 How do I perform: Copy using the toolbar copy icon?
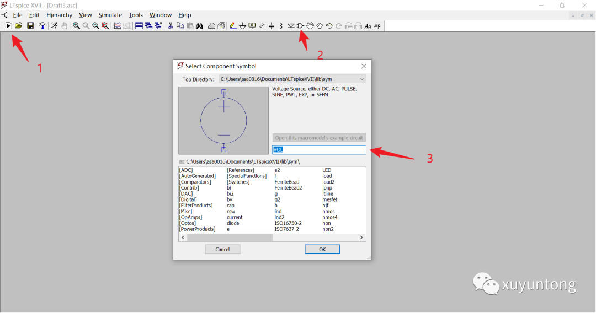pos(180,26)
